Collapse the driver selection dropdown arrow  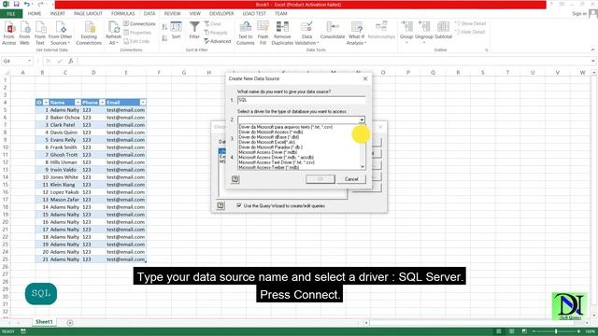(x=362, y=120)
